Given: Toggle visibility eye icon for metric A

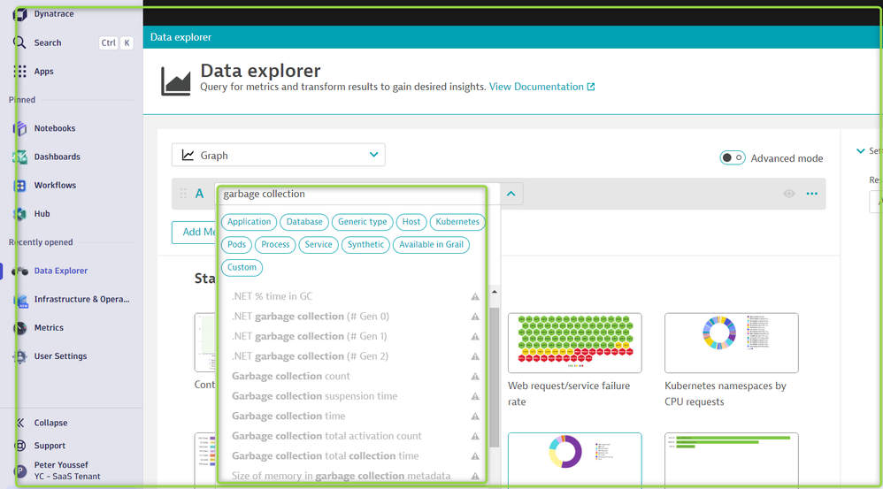Looking at the screenshot, I should pos(788,194).
